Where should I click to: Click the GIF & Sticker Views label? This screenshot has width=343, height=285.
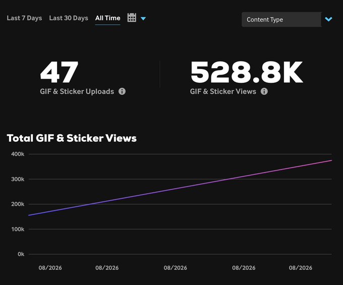223,91
